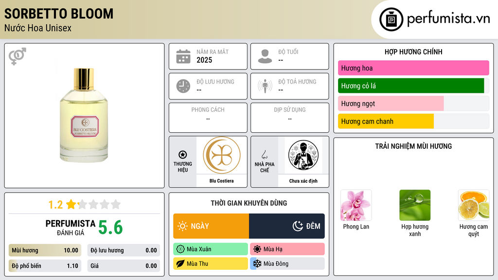Click the Perfumista đánh giá label
Image resolution: width=498 pixels, height=280 pixels.
(x=71, y=227)
